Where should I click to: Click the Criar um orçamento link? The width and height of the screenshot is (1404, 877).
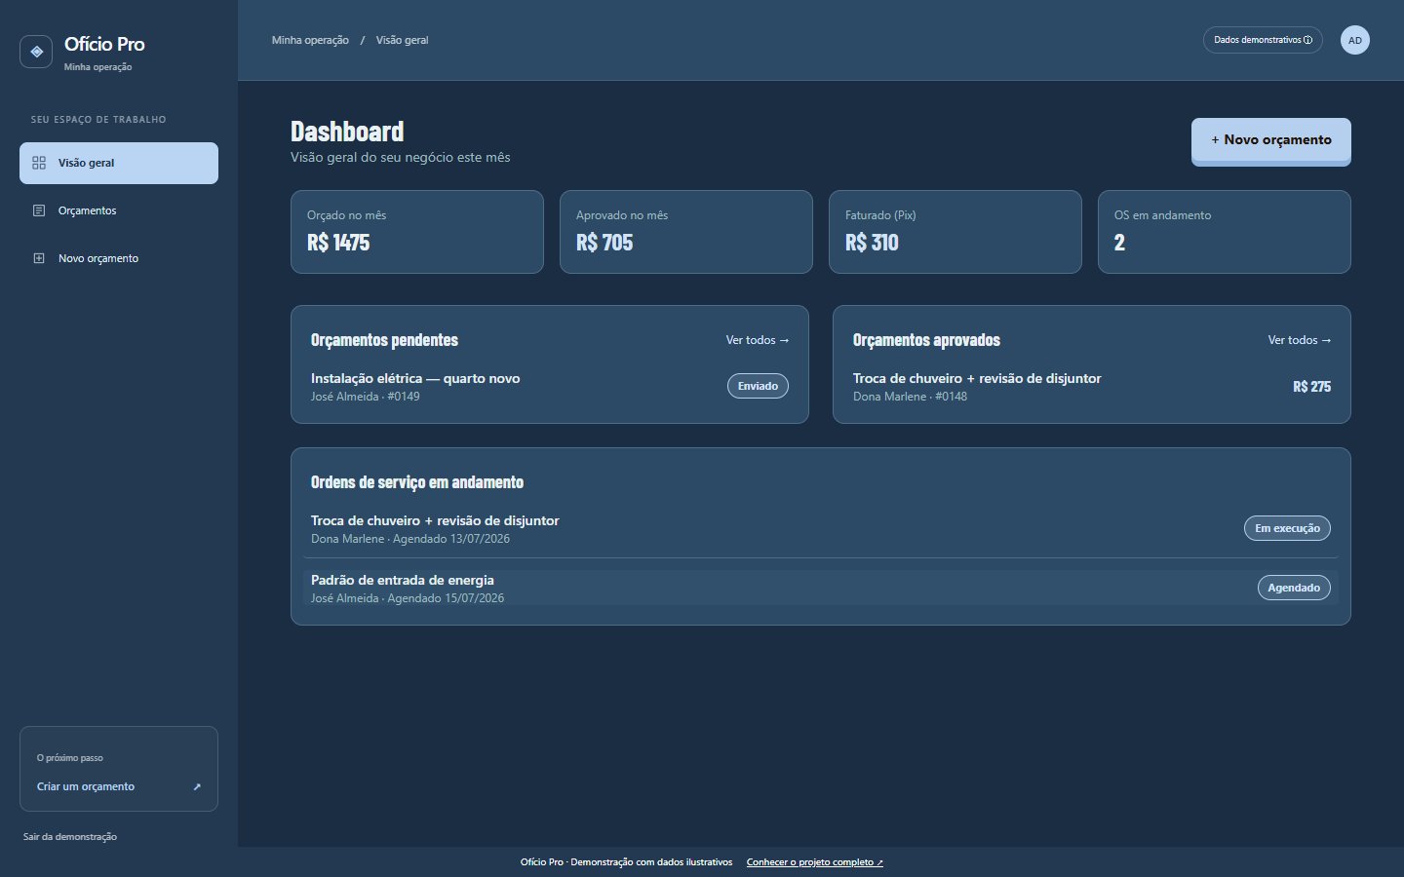(x=119, y=786)
